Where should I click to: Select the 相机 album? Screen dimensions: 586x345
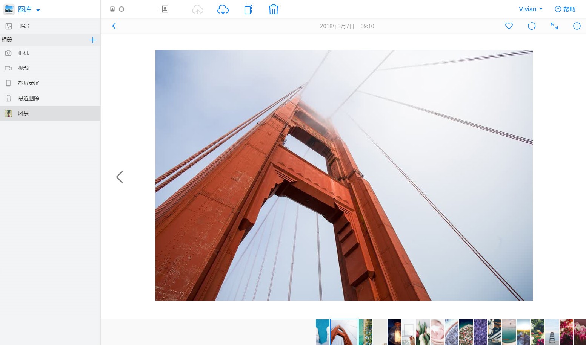pyautogui.click(x=23, y=53)
